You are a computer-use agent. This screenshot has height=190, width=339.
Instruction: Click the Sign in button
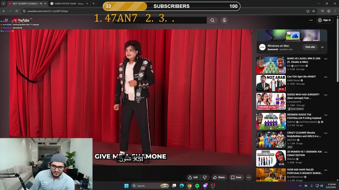pyautogui.click(x=324, y=20)
